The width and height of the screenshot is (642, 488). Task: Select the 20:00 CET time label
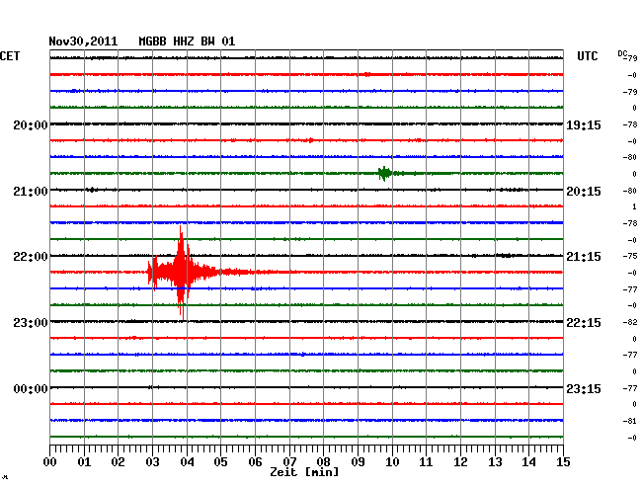pos(31,125)
